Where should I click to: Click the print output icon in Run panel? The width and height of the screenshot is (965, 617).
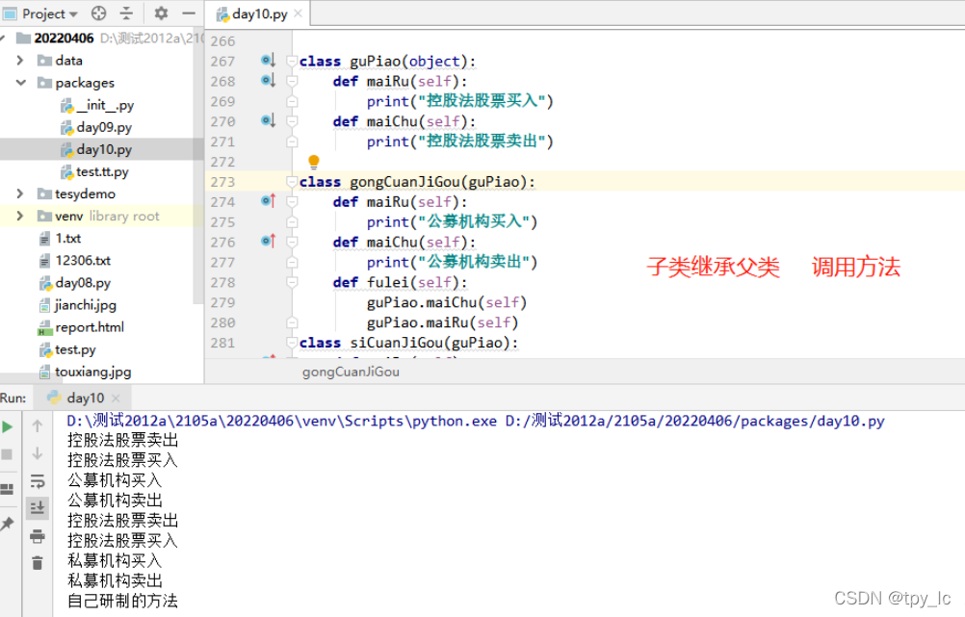click(37, 536)
